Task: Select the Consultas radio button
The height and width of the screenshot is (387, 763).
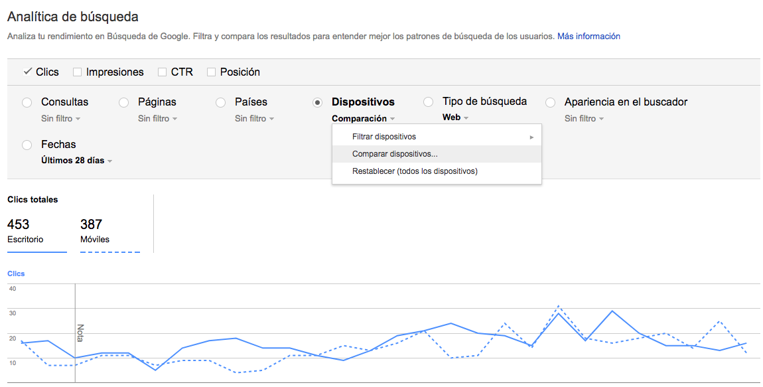Action: [x=26, y=102]
